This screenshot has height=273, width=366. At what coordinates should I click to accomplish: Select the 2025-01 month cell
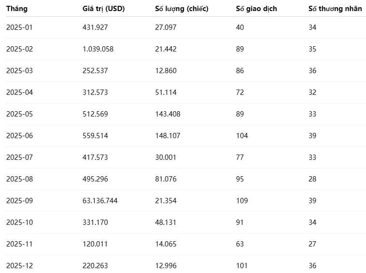[x=19, y=27]
